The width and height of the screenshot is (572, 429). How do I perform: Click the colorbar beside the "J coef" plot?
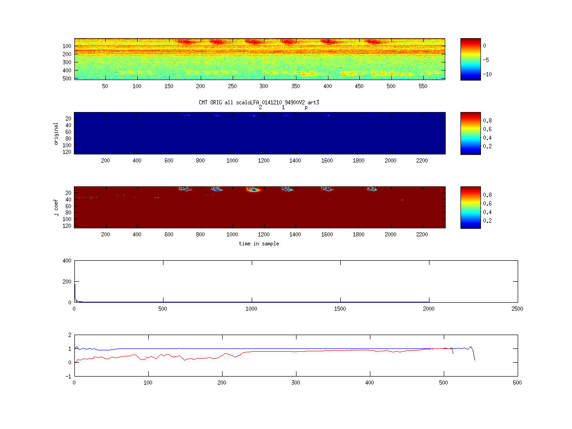[470, 207]
